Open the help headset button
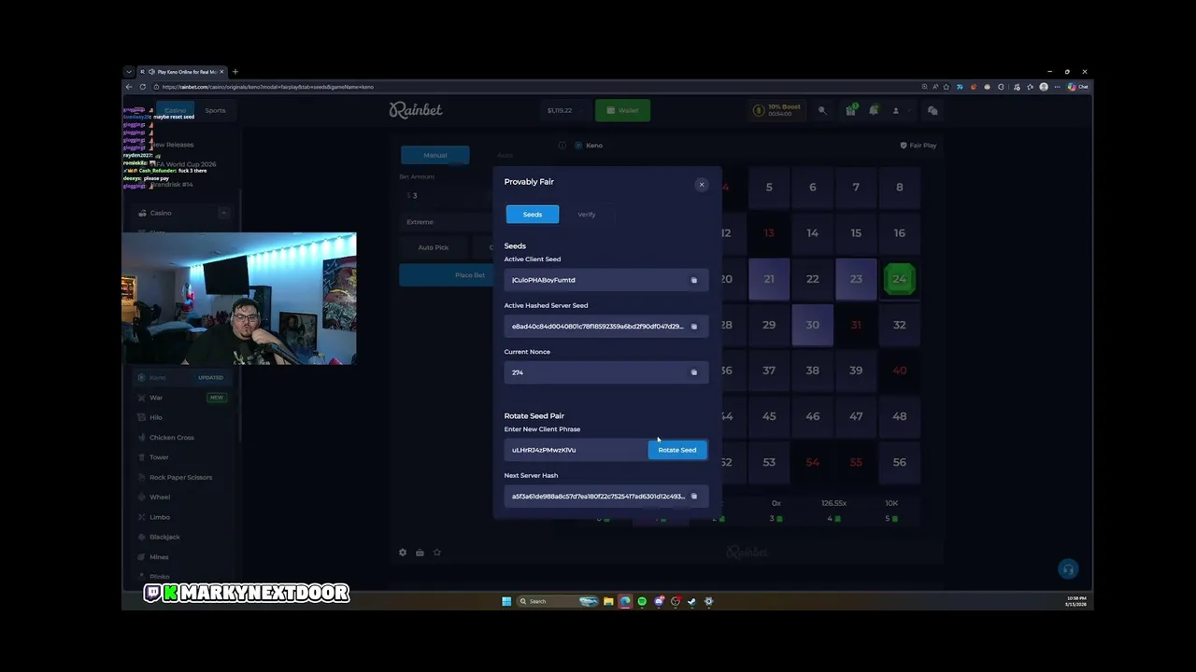The image size is (1196, 672). pyautogui.click(x=1068, y=569)
